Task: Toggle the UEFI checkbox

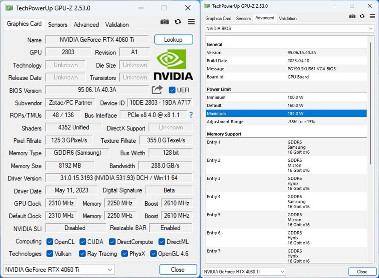Action: tap(172, 90)
